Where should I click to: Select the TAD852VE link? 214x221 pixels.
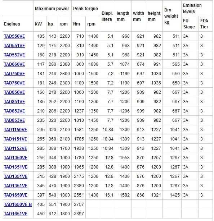coord(14,111)
